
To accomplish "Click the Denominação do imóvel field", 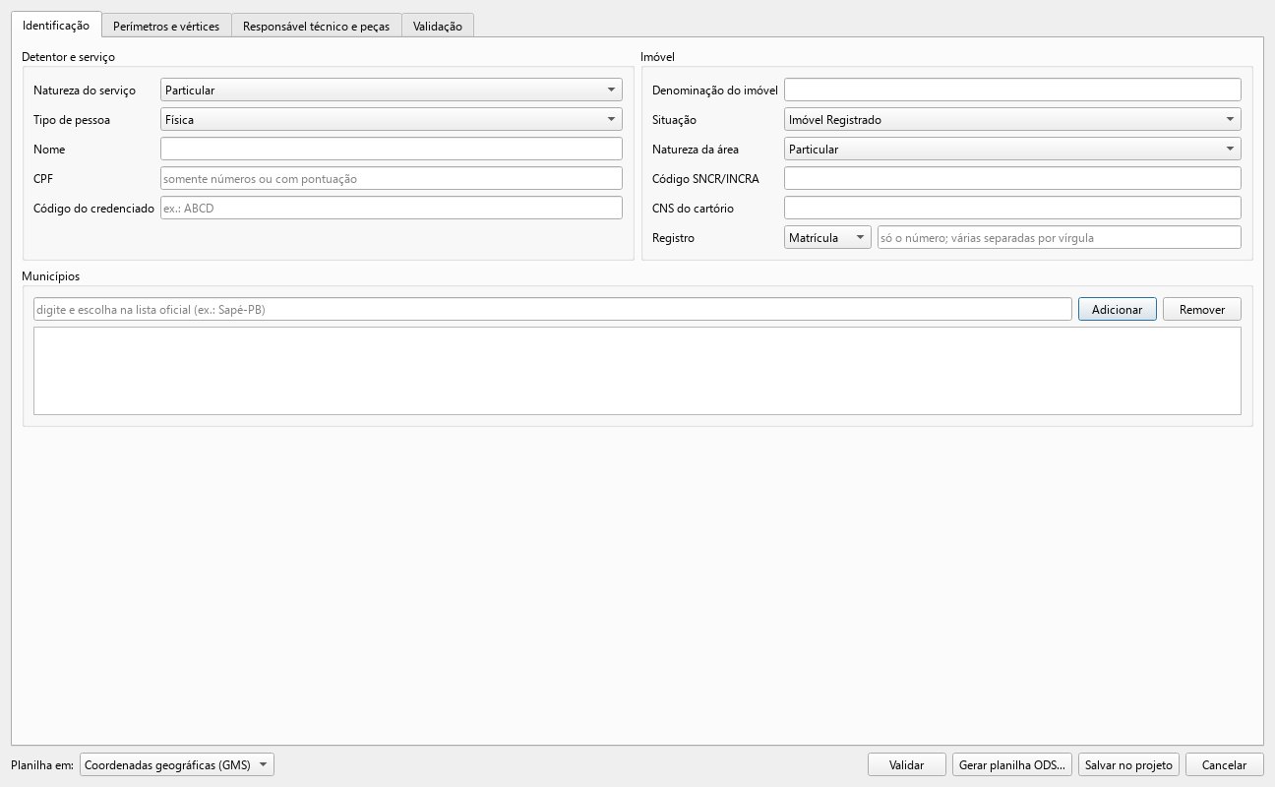I will pyautogui.click(x=1012, y=90).
